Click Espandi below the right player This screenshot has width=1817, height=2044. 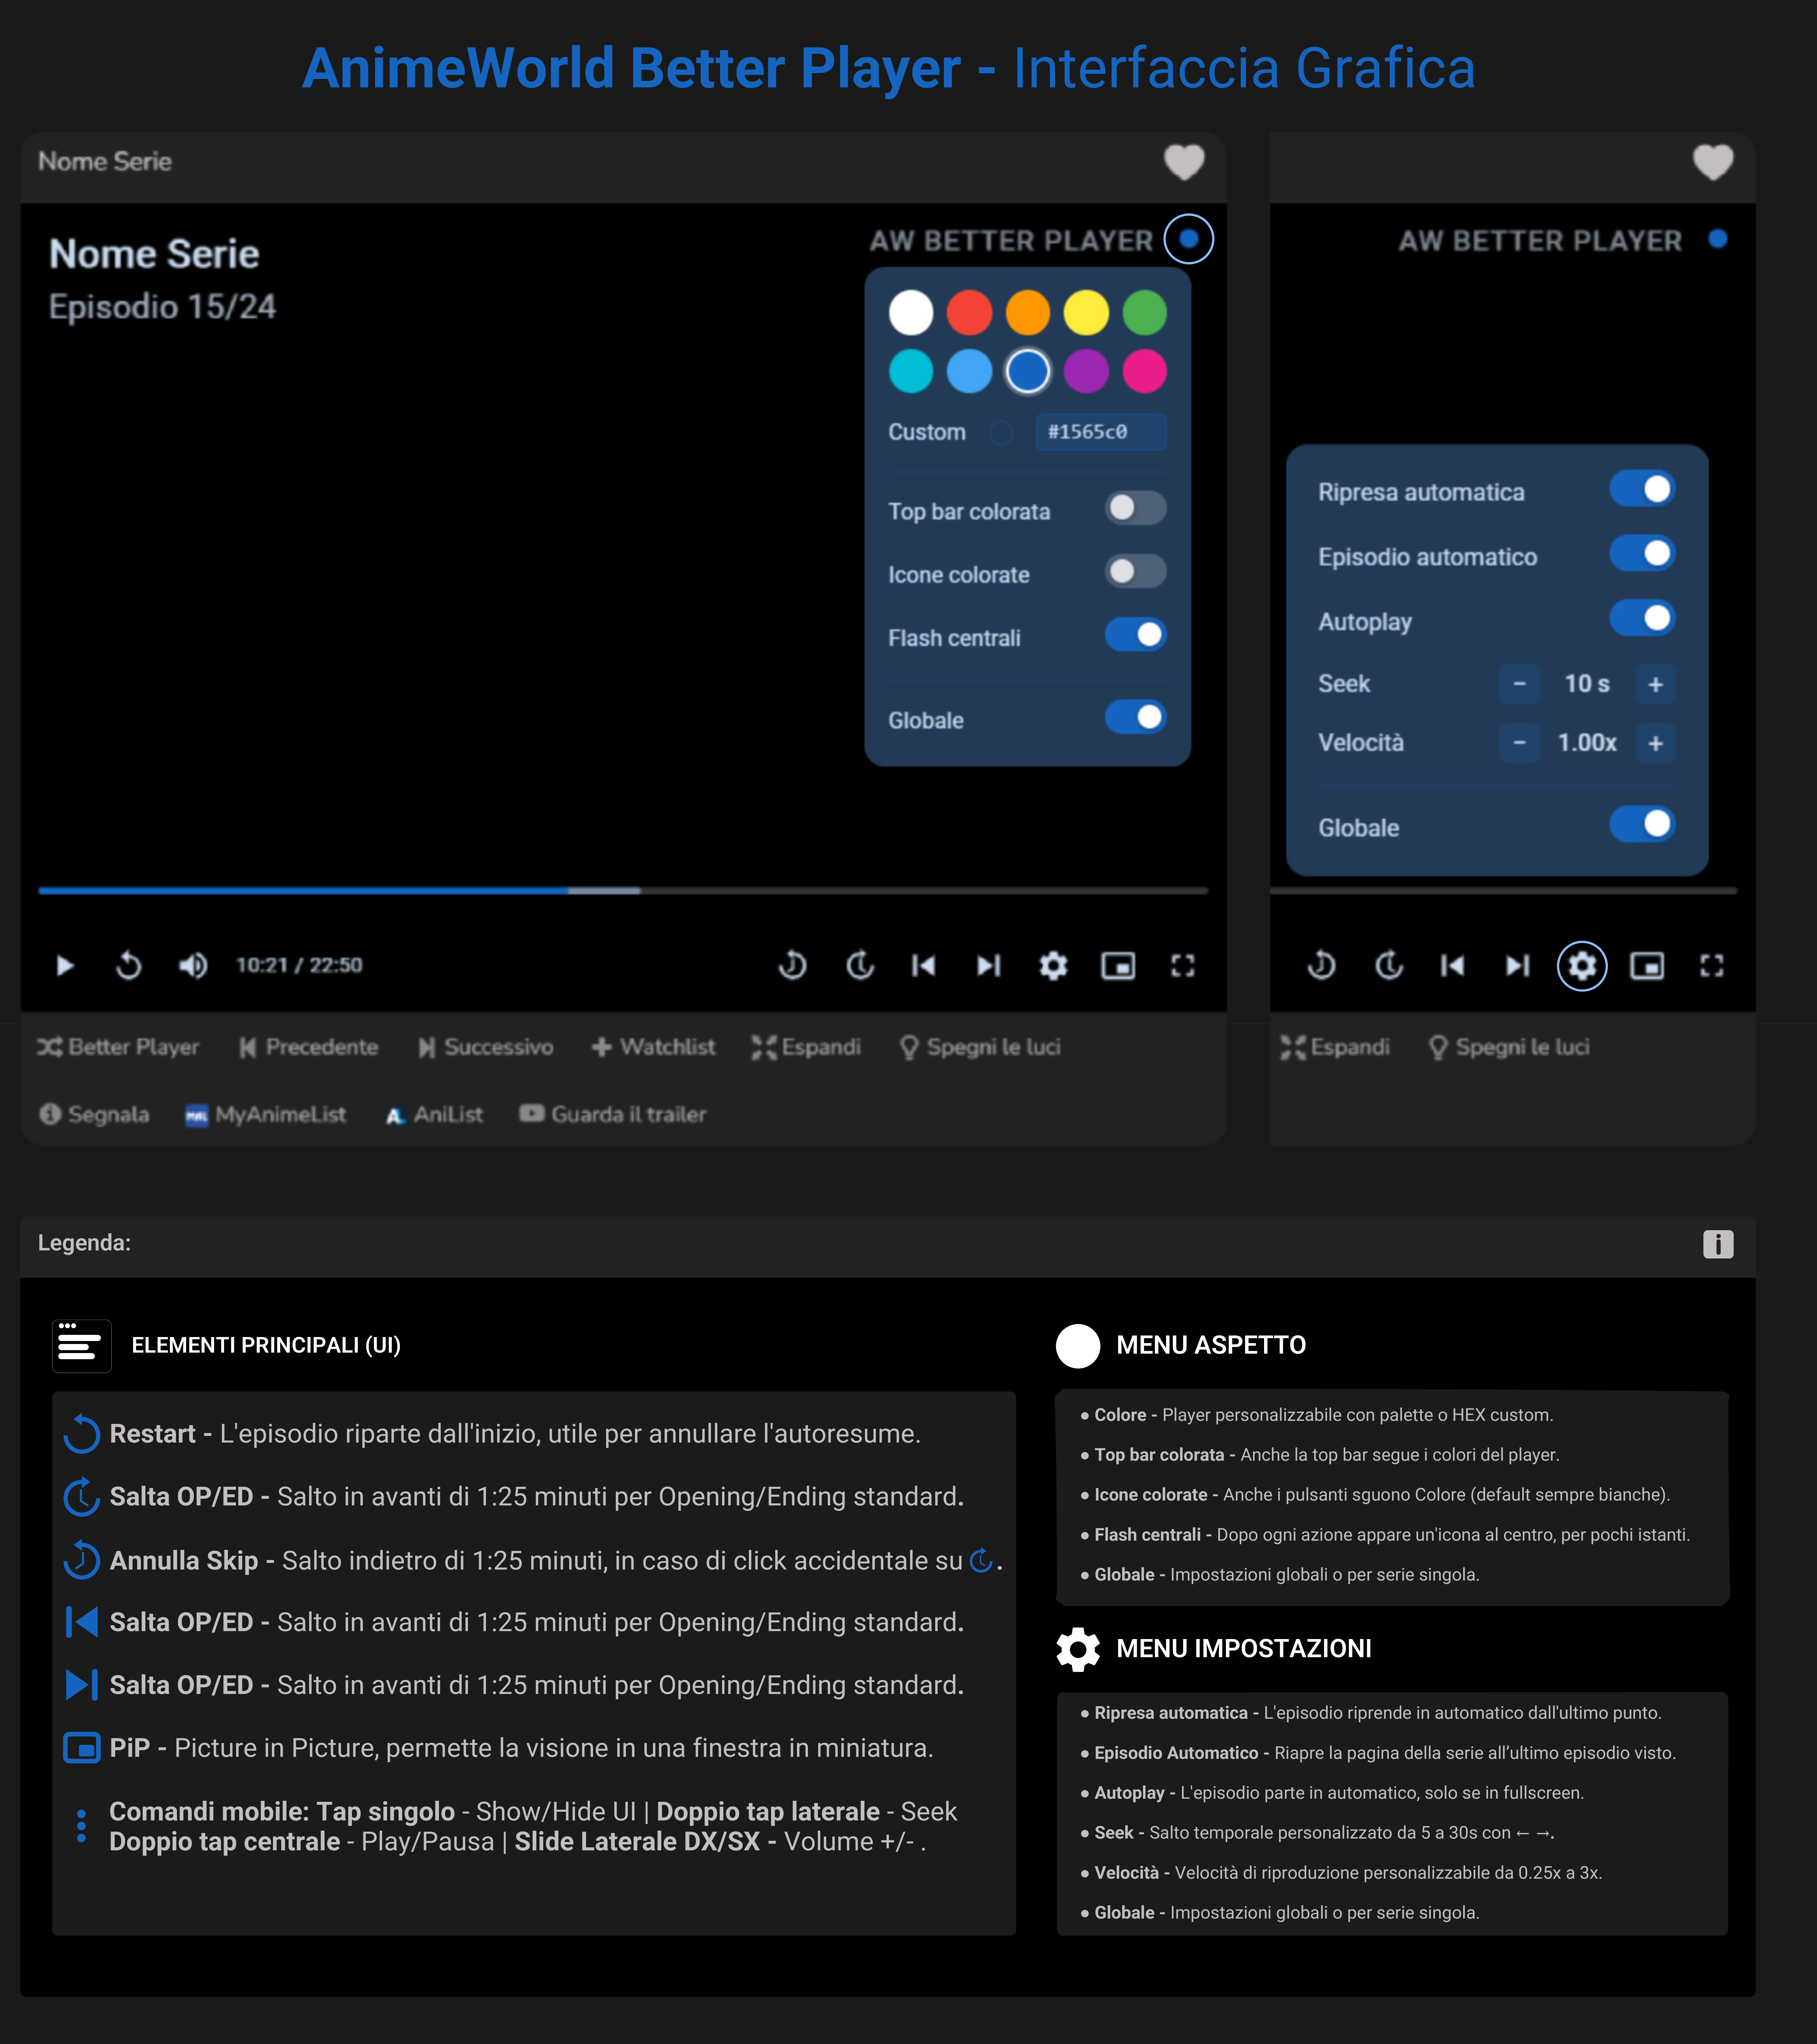(1335, 1047)
